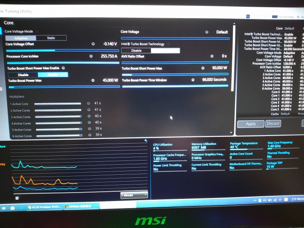The image size is (304, 228).
Task: Open info icon for 3 Active Cores multiplier
Action: [89, 116]
